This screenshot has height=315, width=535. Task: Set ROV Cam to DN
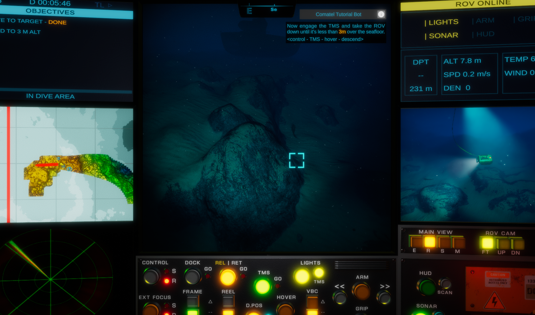tap(517, 244)
